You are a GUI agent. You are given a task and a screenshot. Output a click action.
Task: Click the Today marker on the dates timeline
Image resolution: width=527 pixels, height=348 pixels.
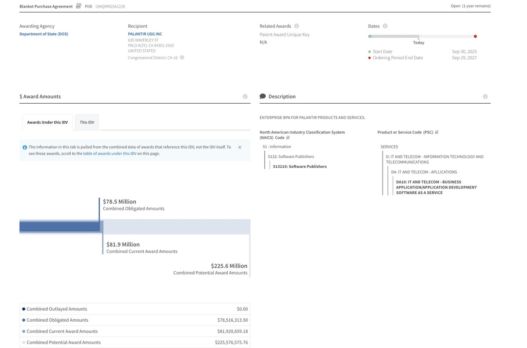[419, 43]
